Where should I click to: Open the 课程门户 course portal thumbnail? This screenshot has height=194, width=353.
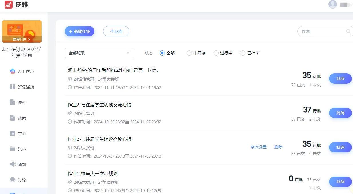coord(22,32)
